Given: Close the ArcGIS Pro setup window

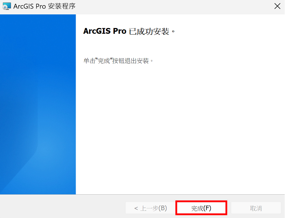Looking at the screenshot, I should click(277, 6).
